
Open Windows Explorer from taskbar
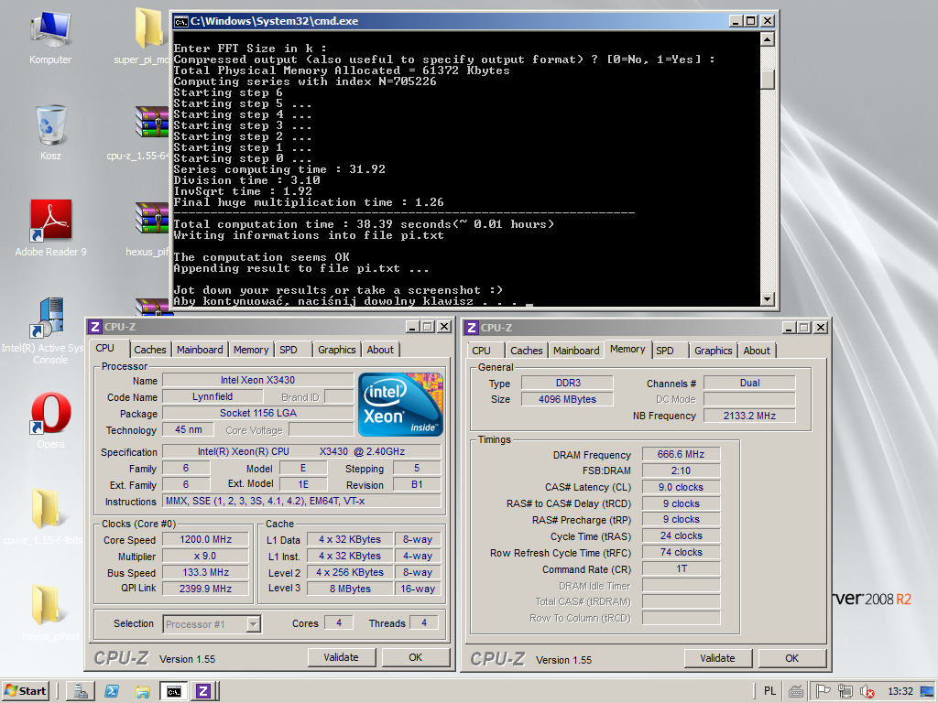[x=142, y=691]
